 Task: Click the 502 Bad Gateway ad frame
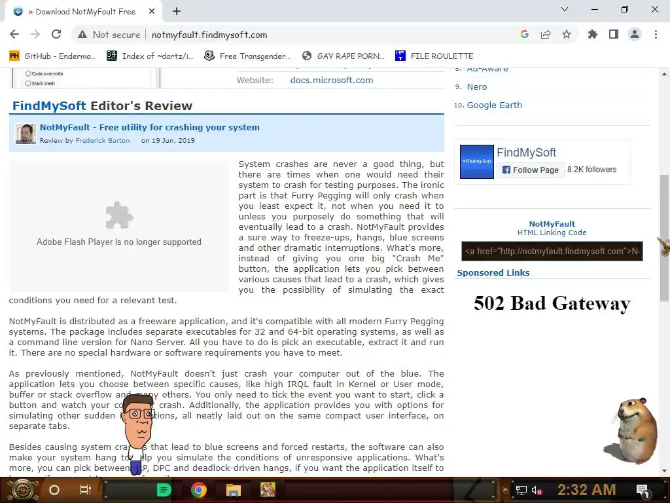[x=552, y=303]
